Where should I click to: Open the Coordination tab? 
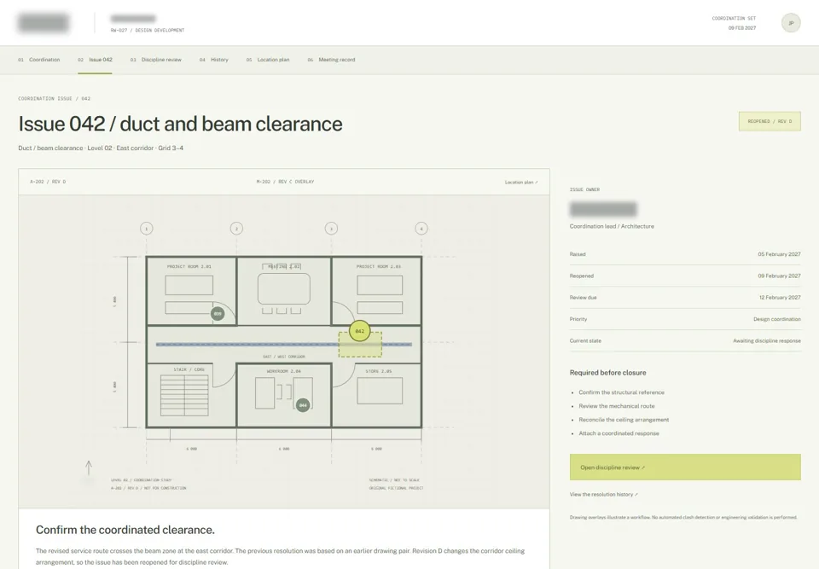tap(39, 60)
